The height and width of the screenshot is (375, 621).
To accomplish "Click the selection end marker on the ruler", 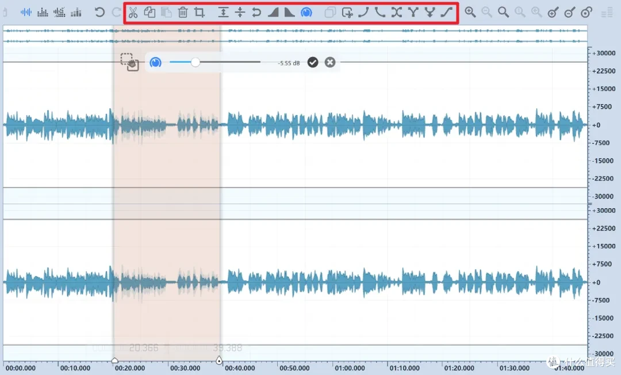I will (x=219, y=360).
